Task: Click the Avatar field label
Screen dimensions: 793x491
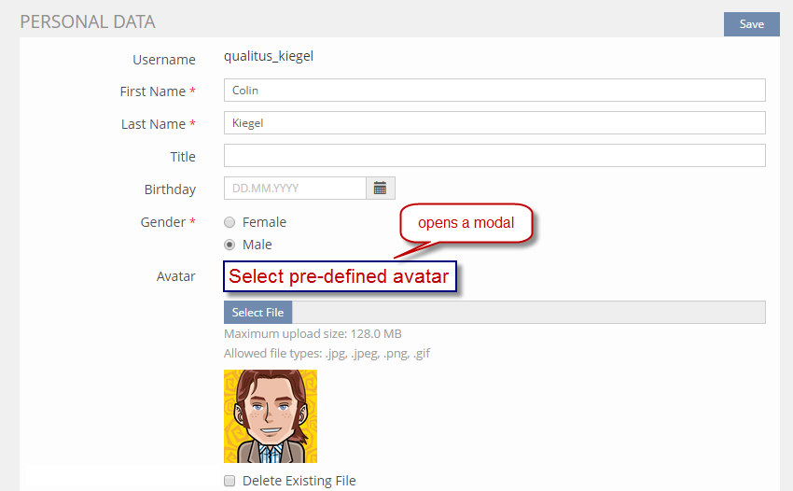Action: [x=175, y=276]
